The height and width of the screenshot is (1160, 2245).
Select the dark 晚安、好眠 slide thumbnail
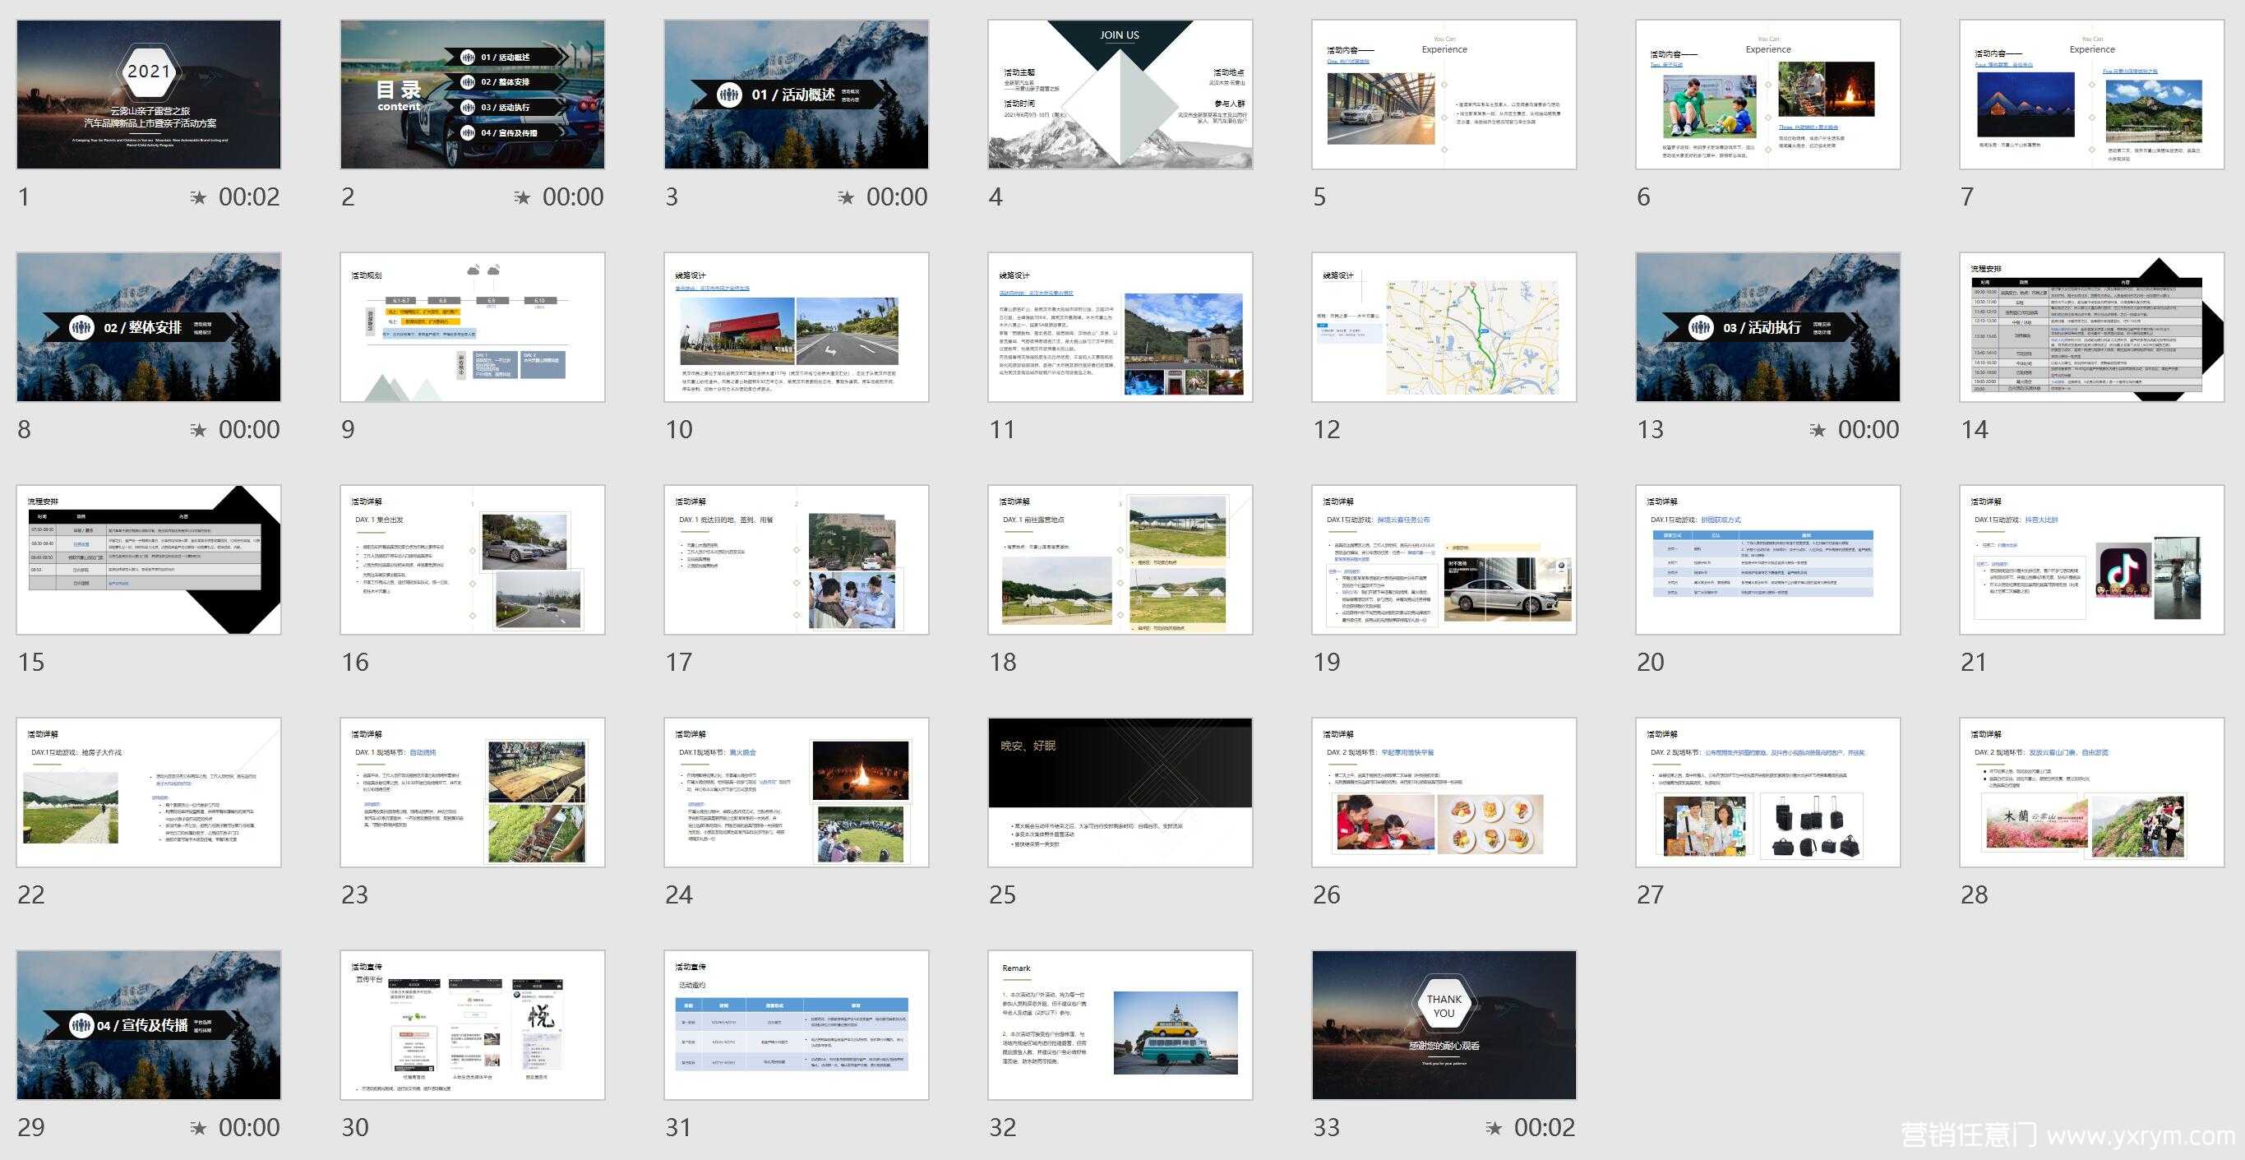click(1120, 793)
